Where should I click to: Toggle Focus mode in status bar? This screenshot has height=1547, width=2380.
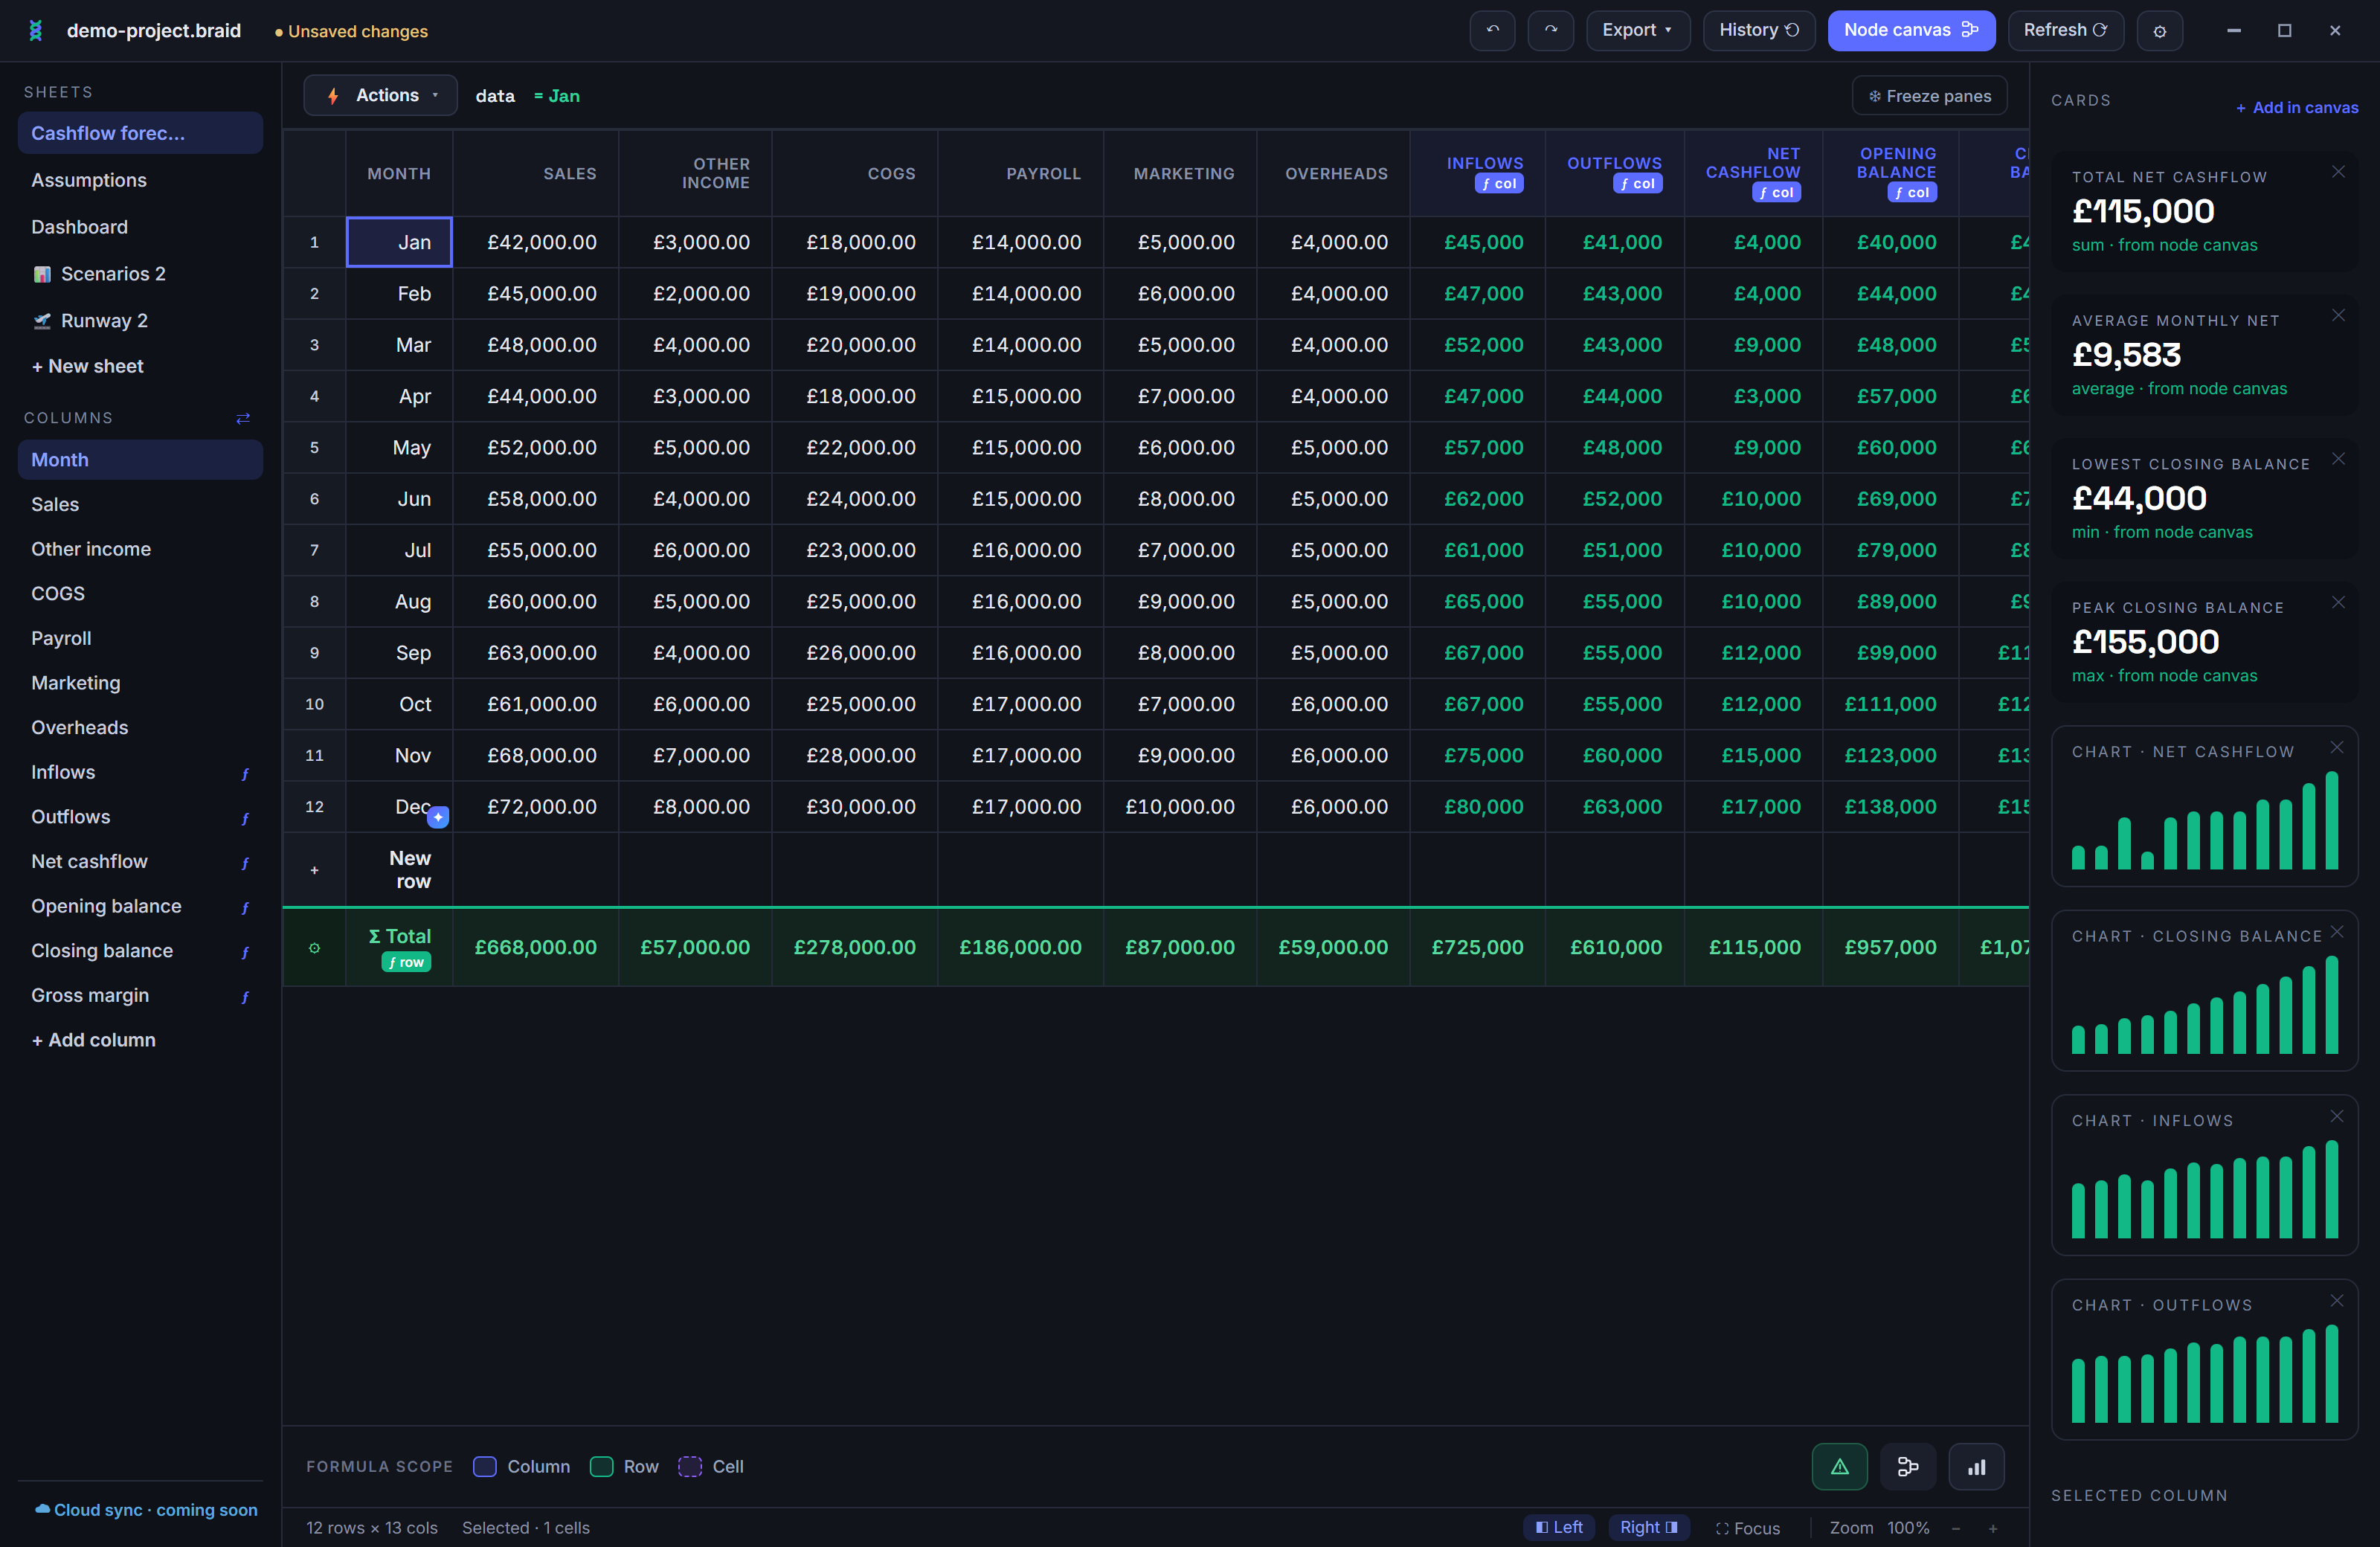coord(1747,1528)
